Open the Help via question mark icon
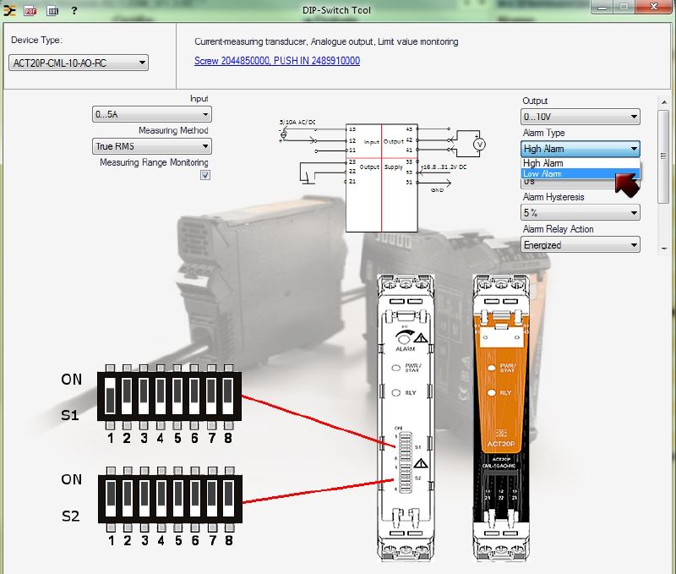Image resolution: width=676 pixels, height=574 pixels. (x=74, y=10)
